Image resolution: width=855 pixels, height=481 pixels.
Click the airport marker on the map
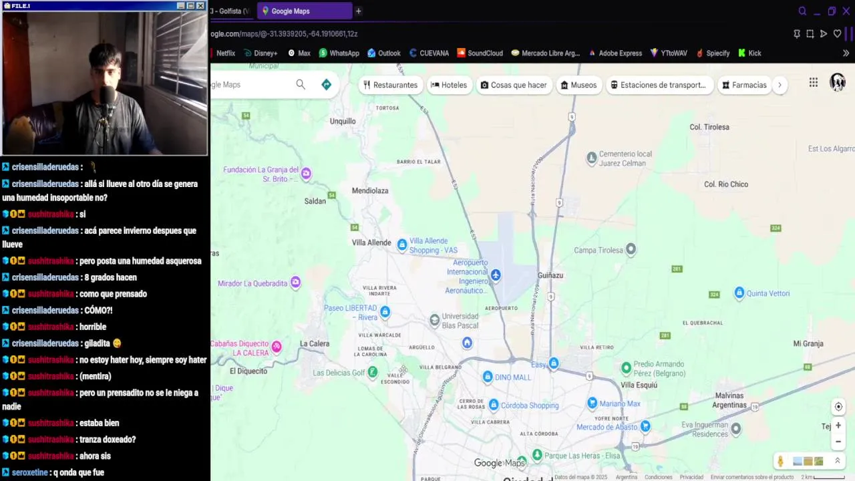(496, 275)
